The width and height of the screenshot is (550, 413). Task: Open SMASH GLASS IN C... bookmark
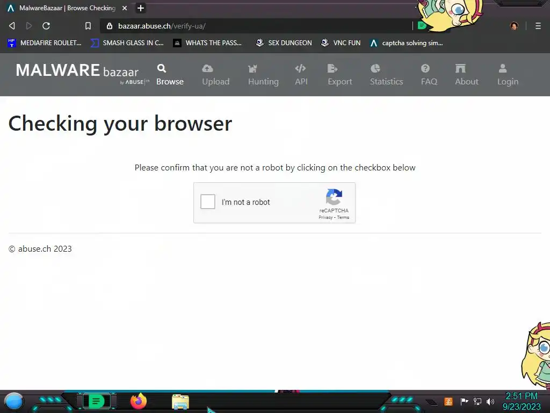click(127, 43)
